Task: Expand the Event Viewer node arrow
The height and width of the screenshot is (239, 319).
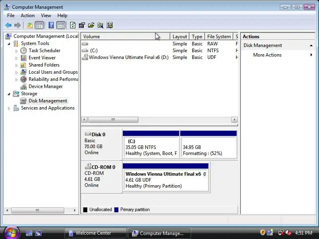Action: click(x=16, y=58)
